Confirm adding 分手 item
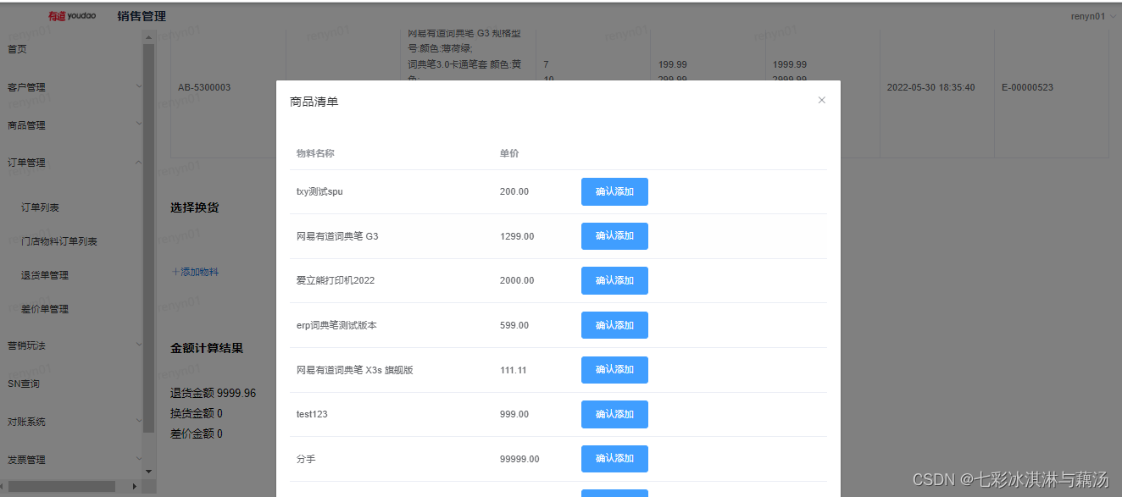The height and width of the screenshot is (497, 1122). pyautogui.click(x=614, y=459)
